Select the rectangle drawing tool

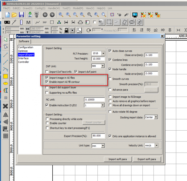(5, 76)
